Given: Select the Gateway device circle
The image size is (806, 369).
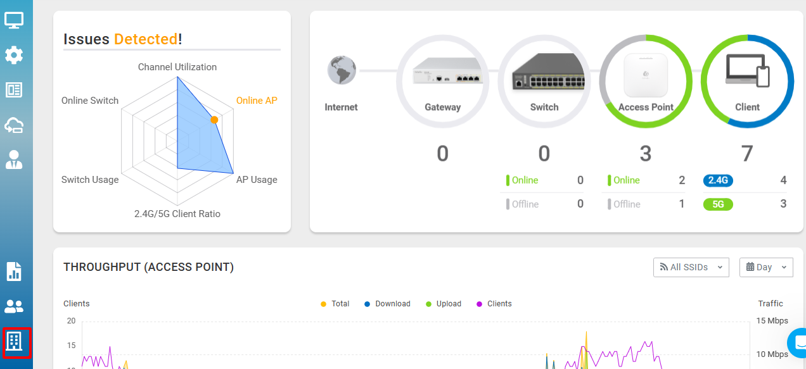Looking at the screenshot, I should click(442, 80).
